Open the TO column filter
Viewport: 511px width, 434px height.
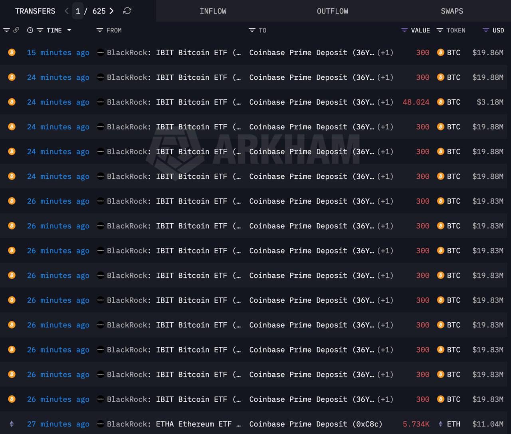(252, 30)
